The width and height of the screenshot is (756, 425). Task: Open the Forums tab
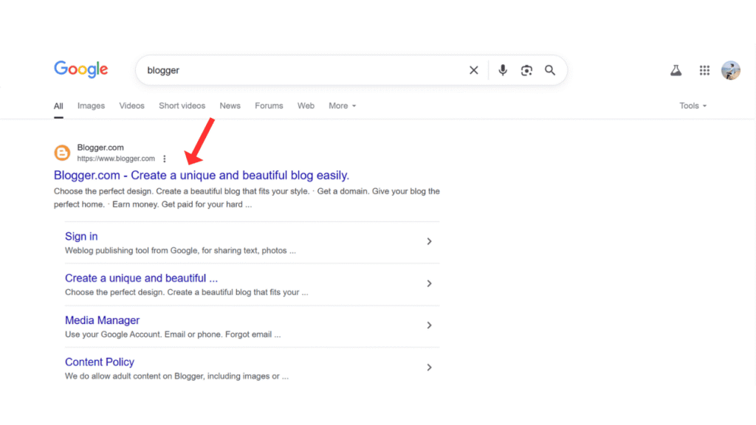[x=269, y=106]
